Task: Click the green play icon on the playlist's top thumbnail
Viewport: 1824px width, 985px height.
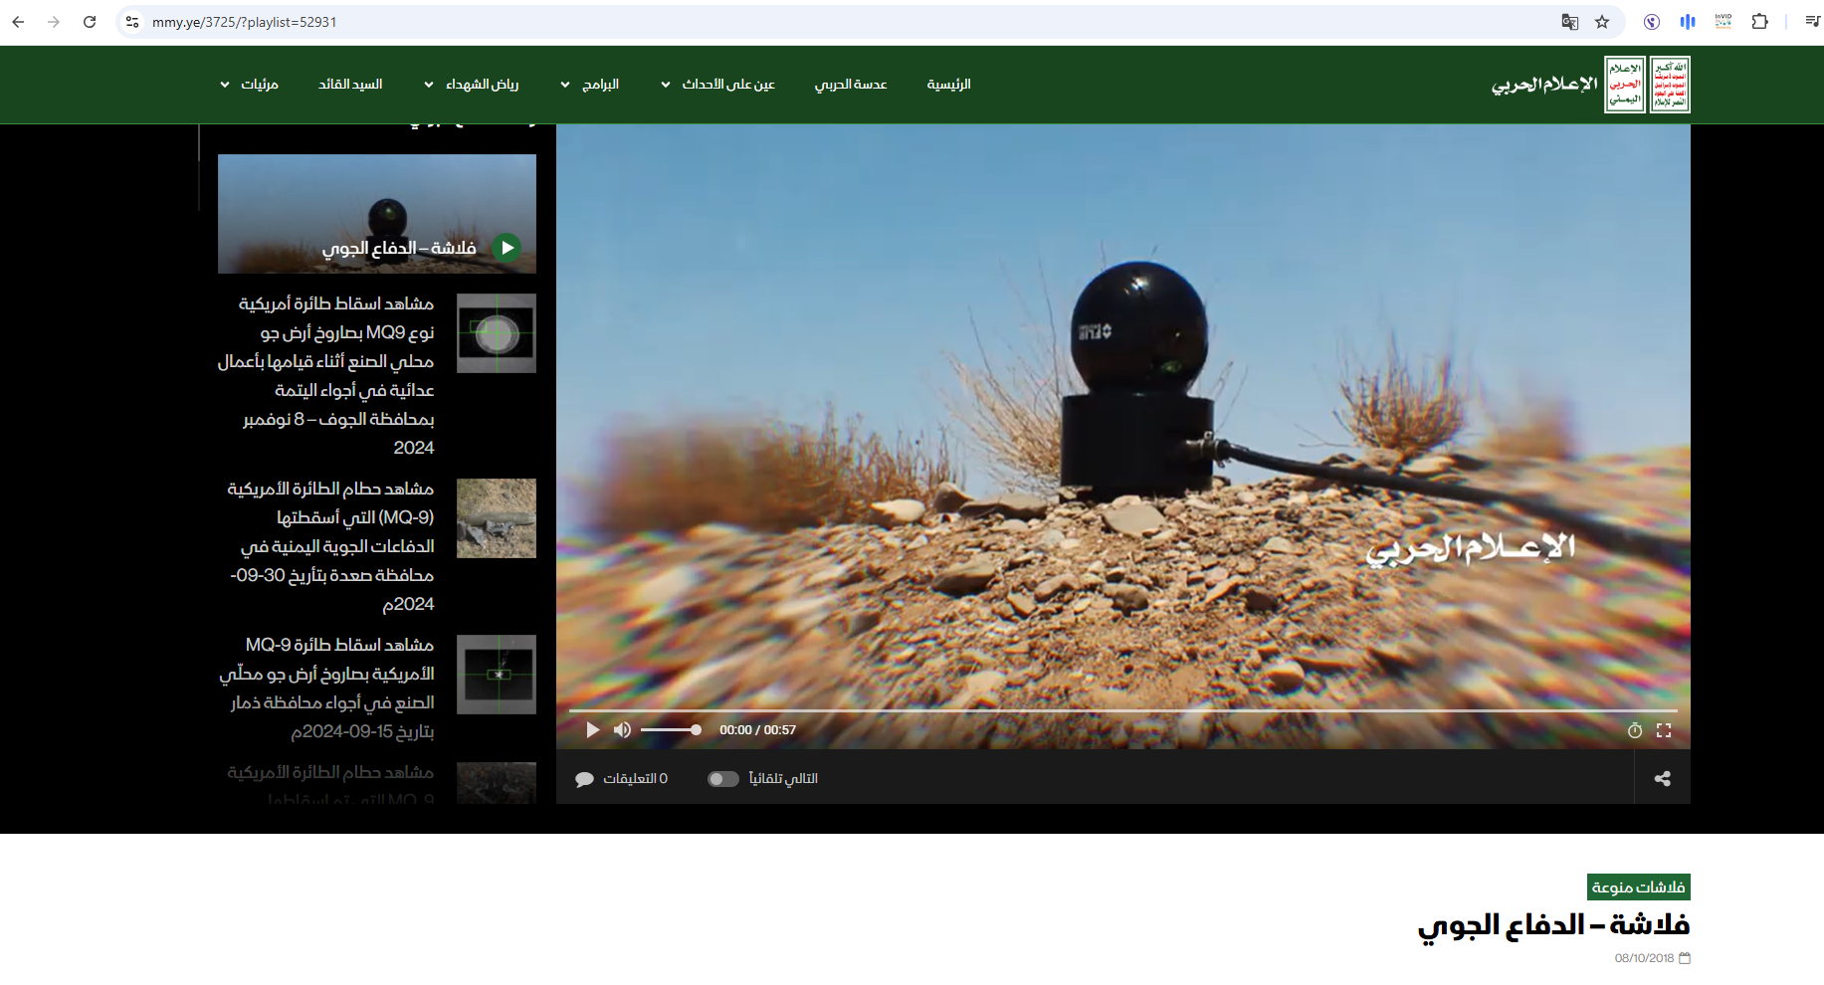Action: click(x=507, y=247)
